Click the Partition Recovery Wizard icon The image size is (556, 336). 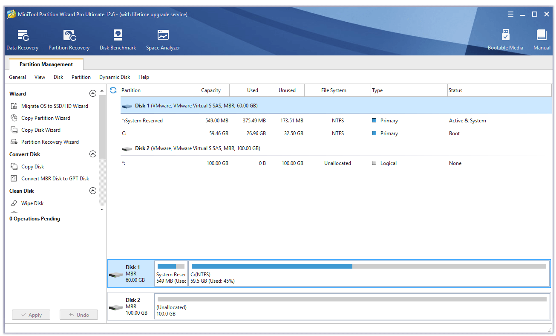click(14, 142)
